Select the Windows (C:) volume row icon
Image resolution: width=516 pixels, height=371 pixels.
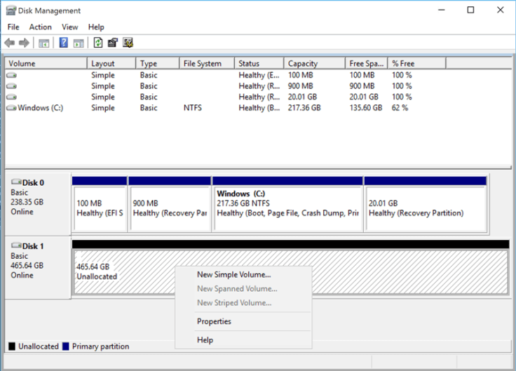pyautogui.click(x=11, y=108)
